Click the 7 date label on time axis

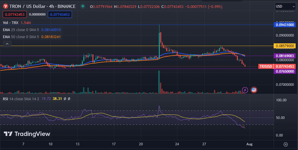(x=23, y=144)
